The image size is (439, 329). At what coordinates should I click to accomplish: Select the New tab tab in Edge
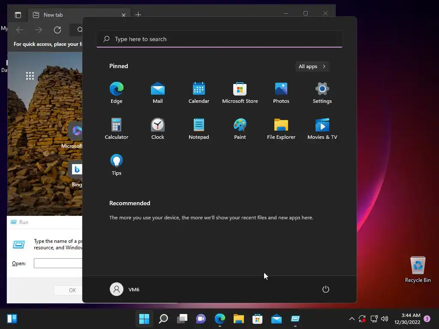click(x=79, y=15)
